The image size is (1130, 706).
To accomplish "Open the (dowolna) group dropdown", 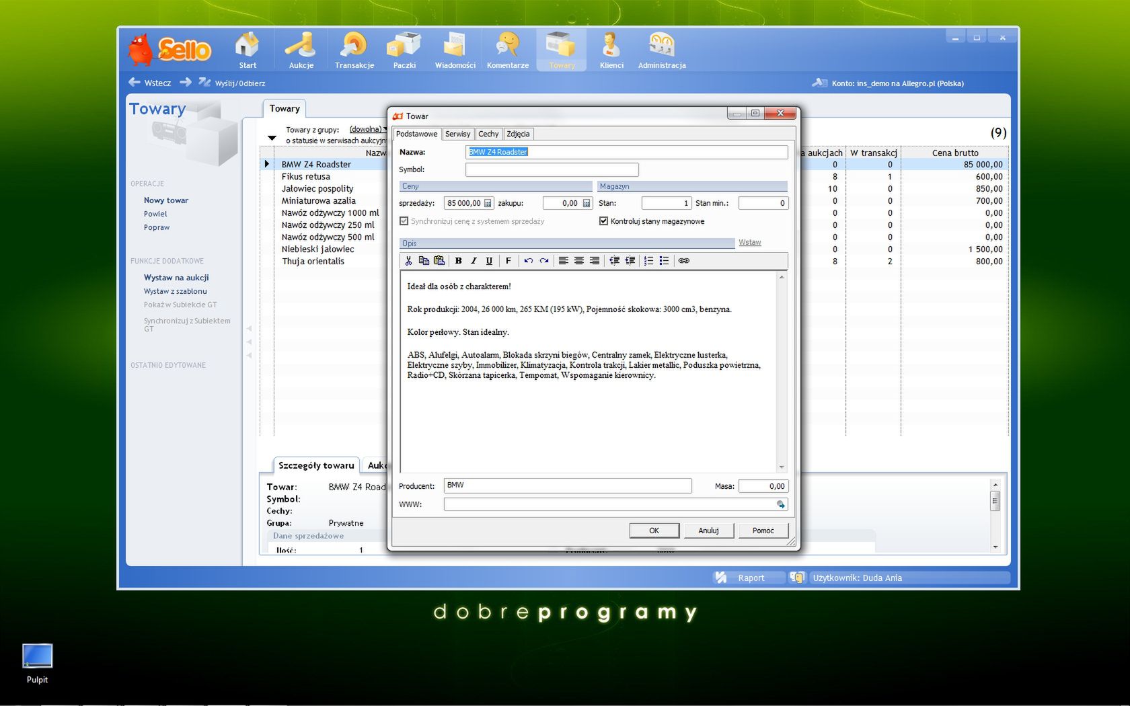I will (x=367, y=129).
